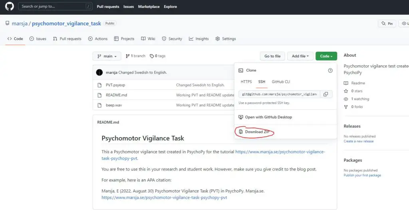Open the PVT.psyexp file

(x=115, y=85)
